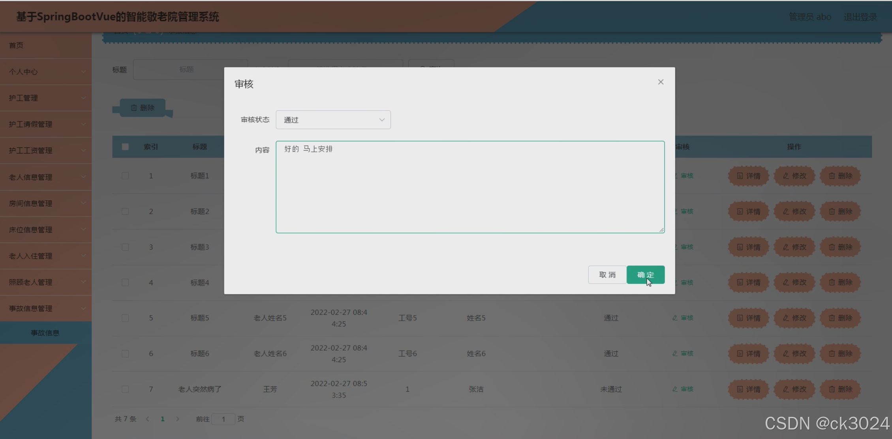The width and height of the screenshot is (892, 439).
Task: Click the 详情 icon button in row 7
Action: pyautogui.click(x=748, y=389)
